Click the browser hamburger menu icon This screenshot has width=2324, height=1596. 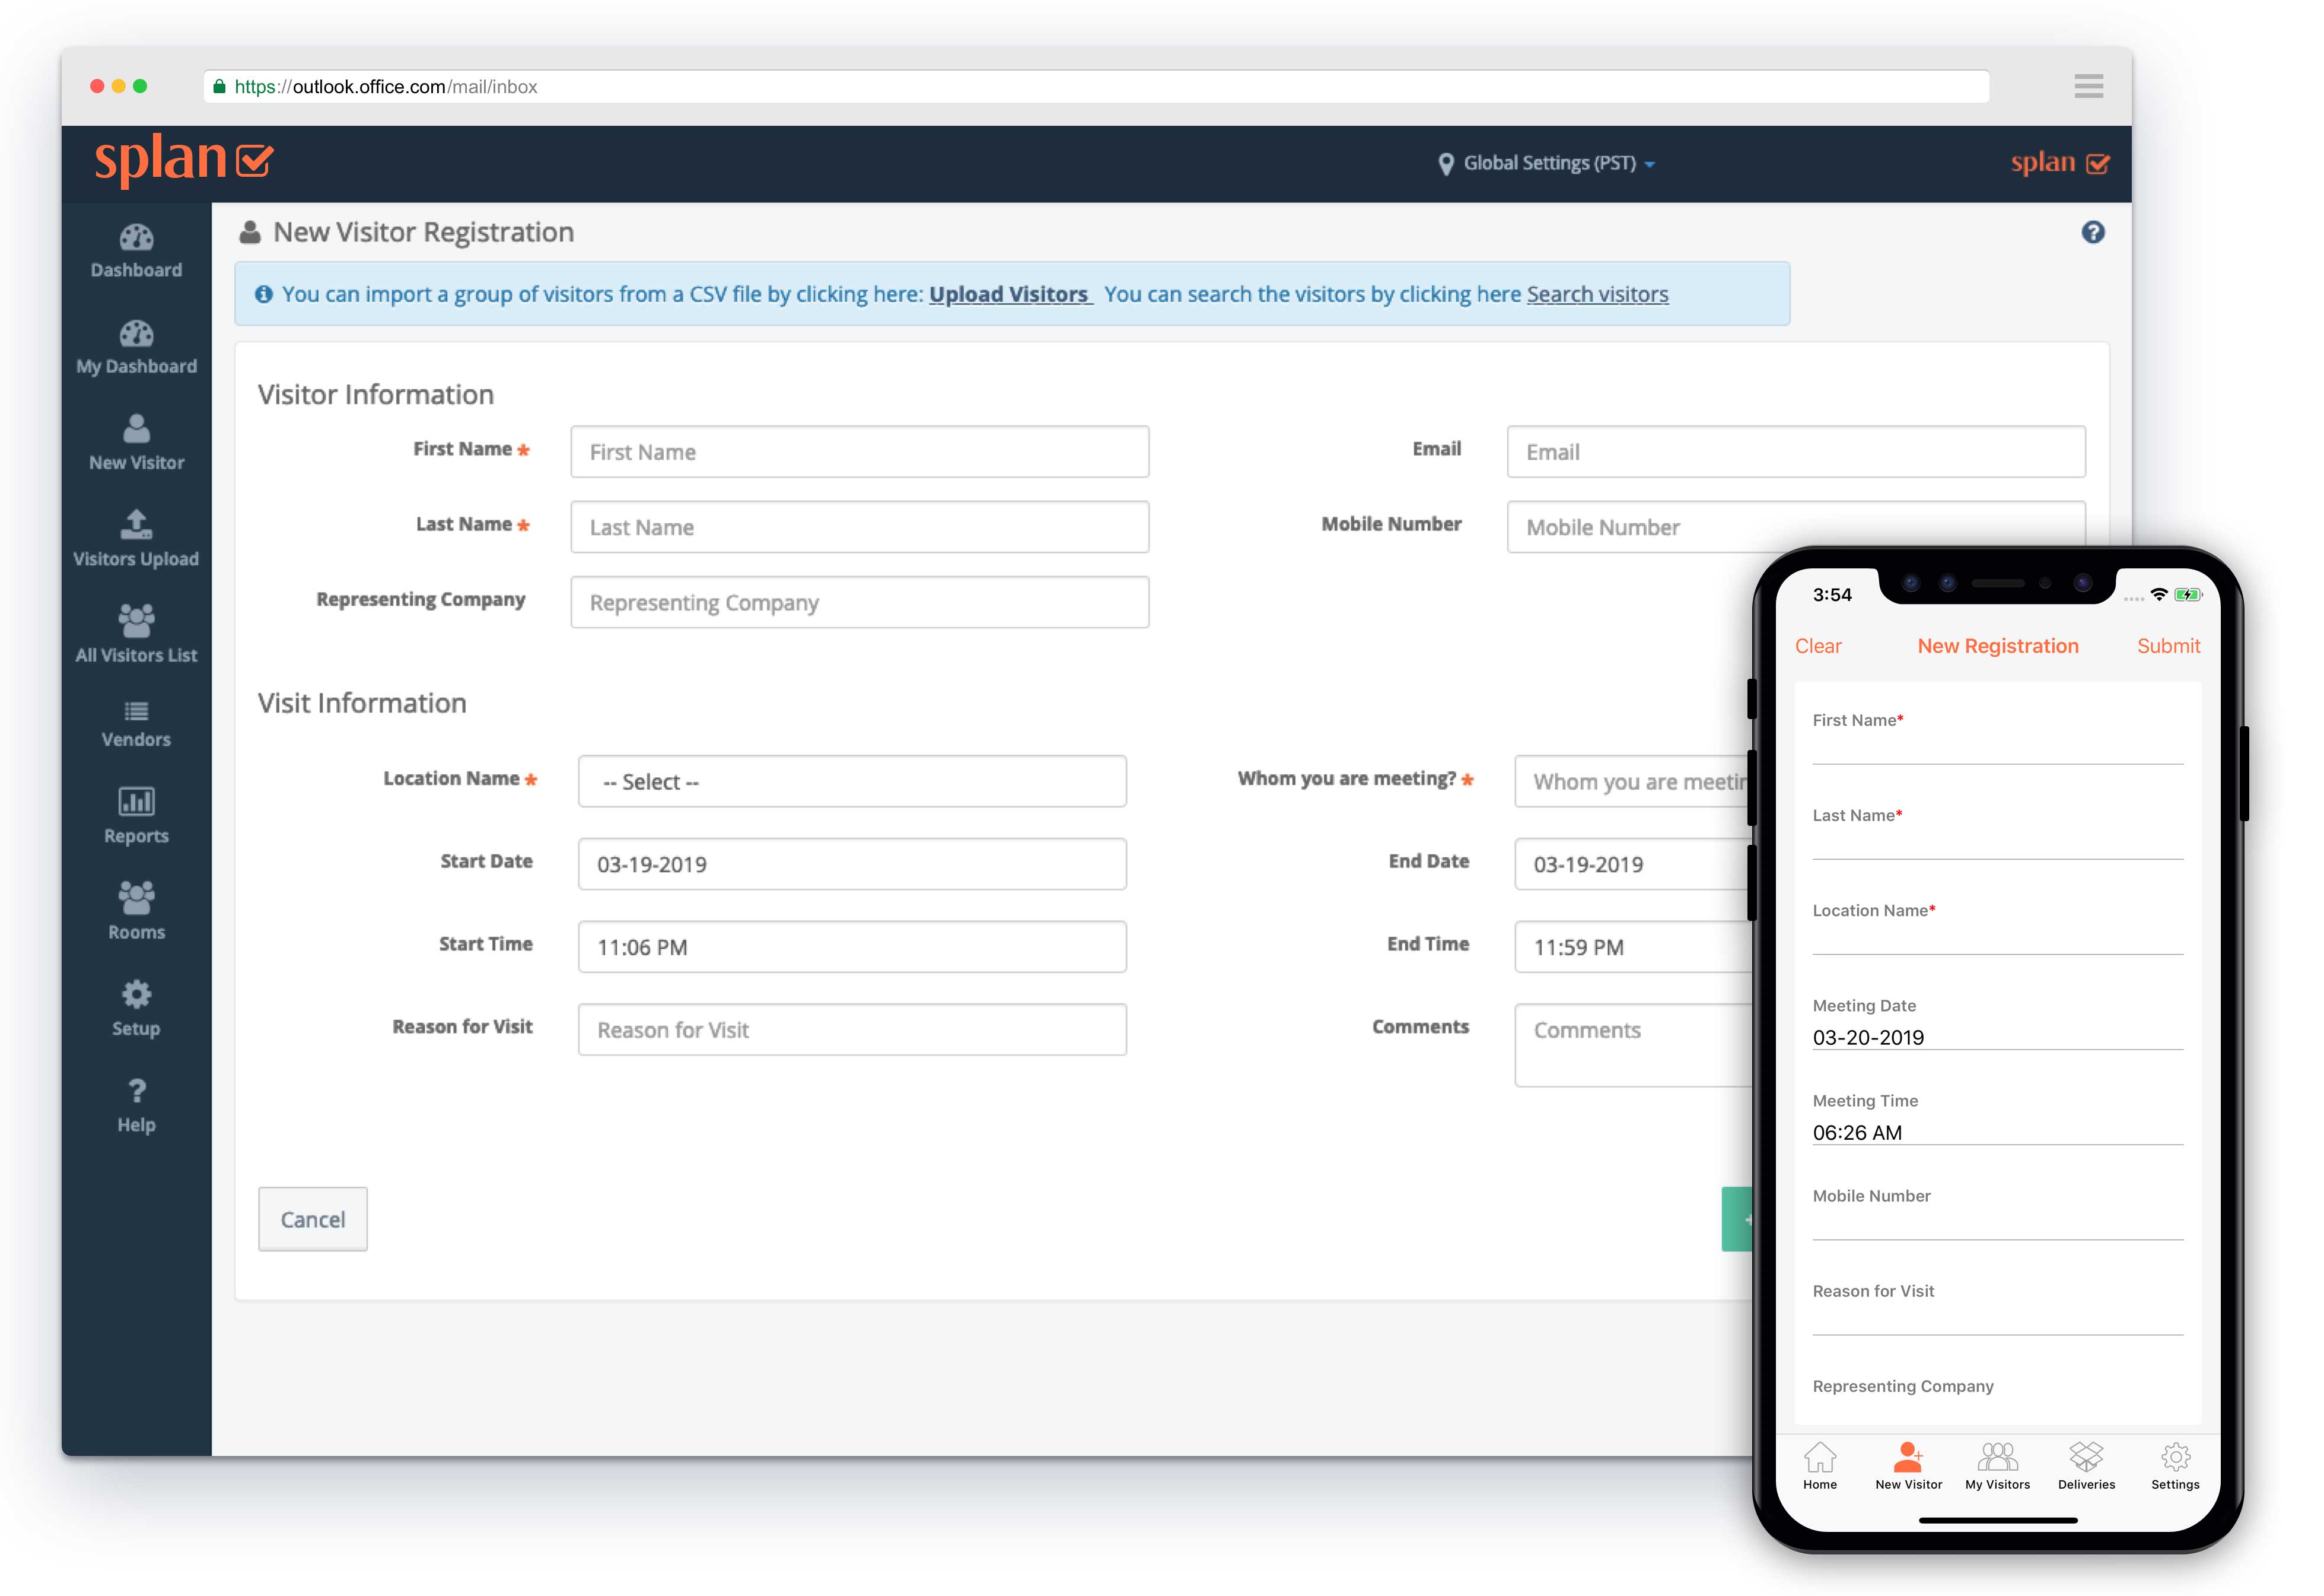click(x=2088, y=86)
